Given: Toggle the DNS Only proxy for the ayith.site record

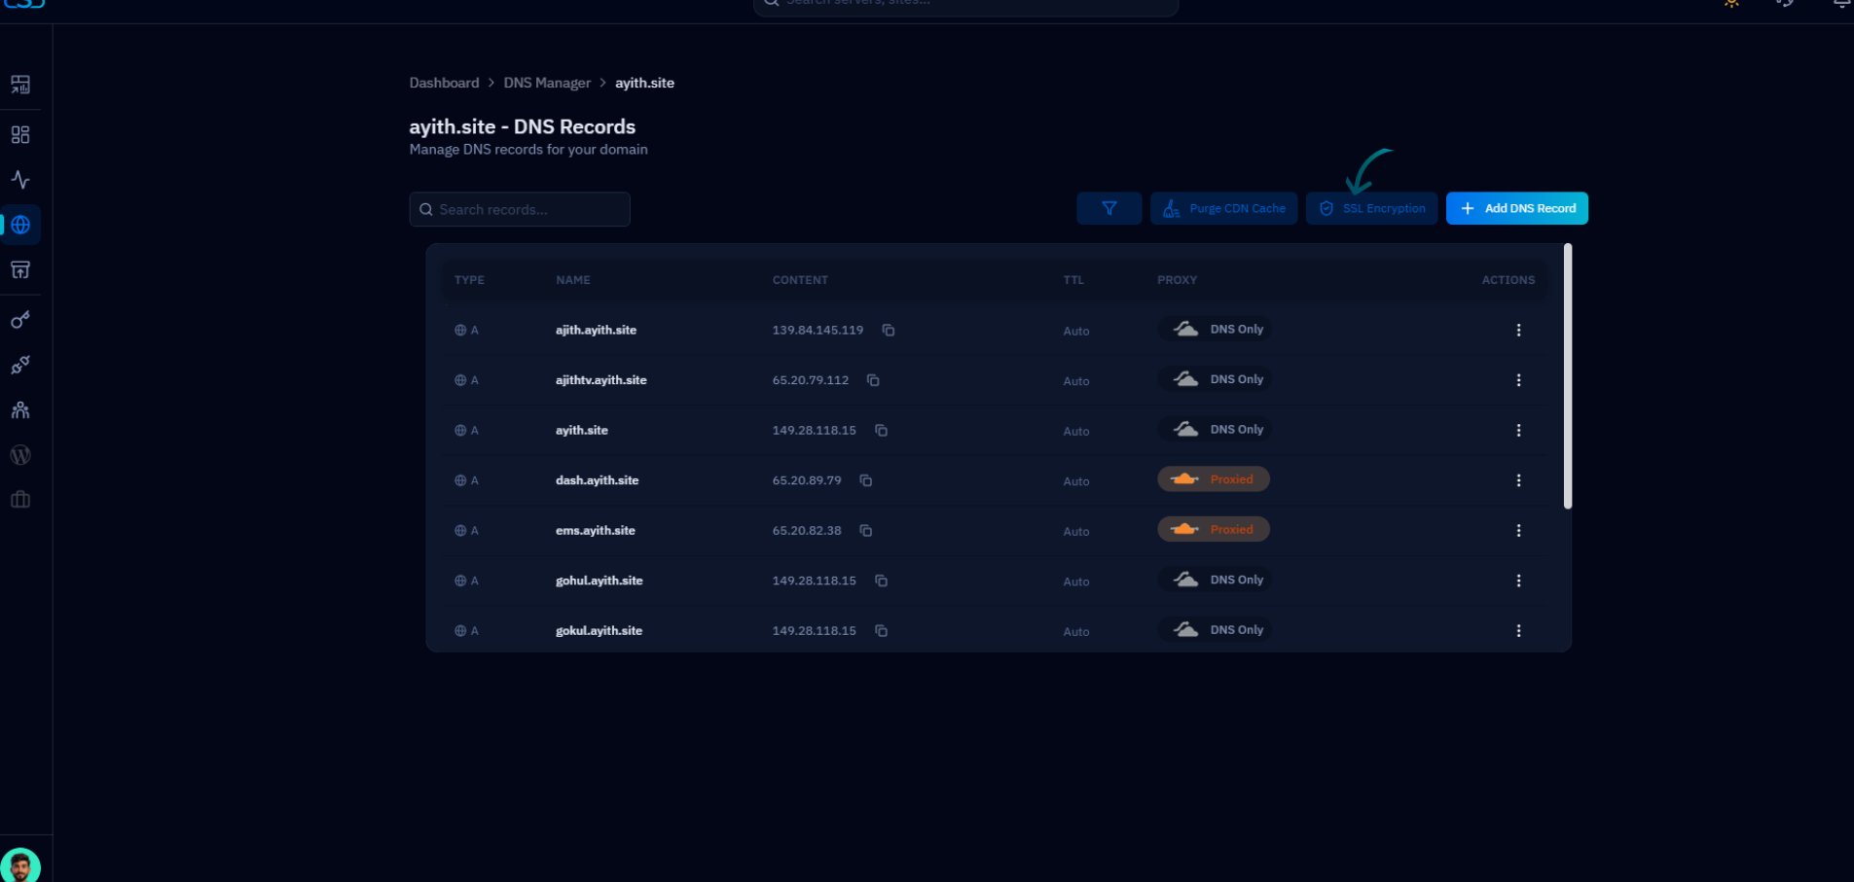Looking at the screenshot, I should (1215, 429).
